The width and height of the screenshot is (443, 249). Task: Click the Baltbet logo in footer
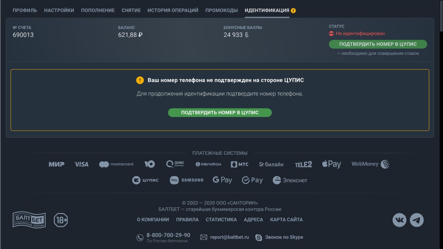click(29, 220)
